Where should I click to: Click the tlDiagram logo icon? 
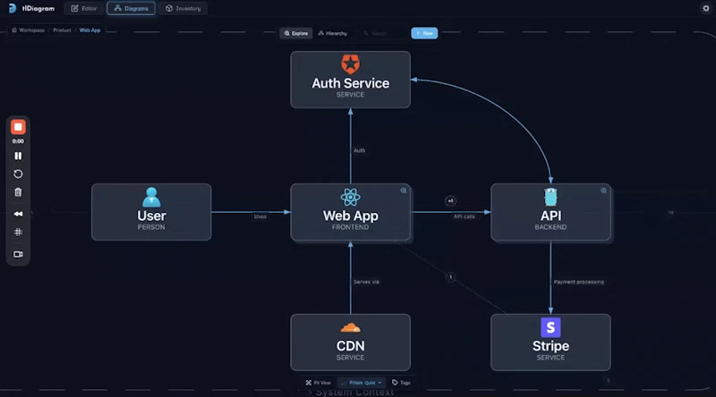pyautogui.click(x=13, y=8)
